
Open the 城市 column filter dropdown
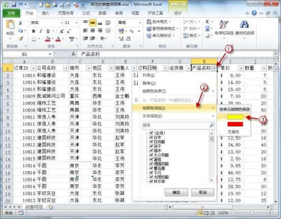pos(88,69)
